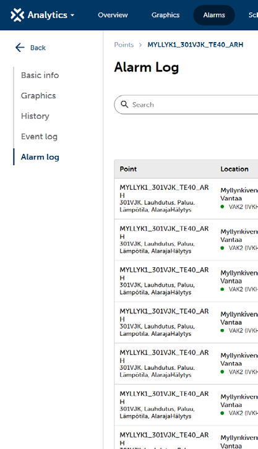Image resolution: width=258 pixels, height=449 pixels.
Task: Open the Overview tab
Action: tap(113, 15)
